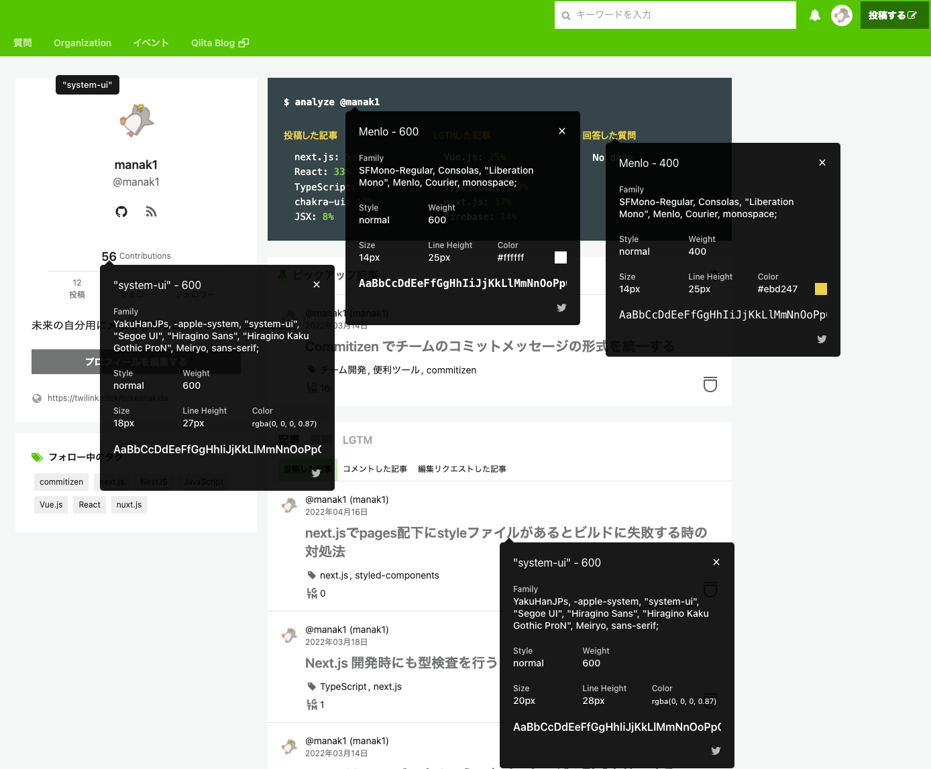Click the 12 投稿 posts count

pos(77,289)
